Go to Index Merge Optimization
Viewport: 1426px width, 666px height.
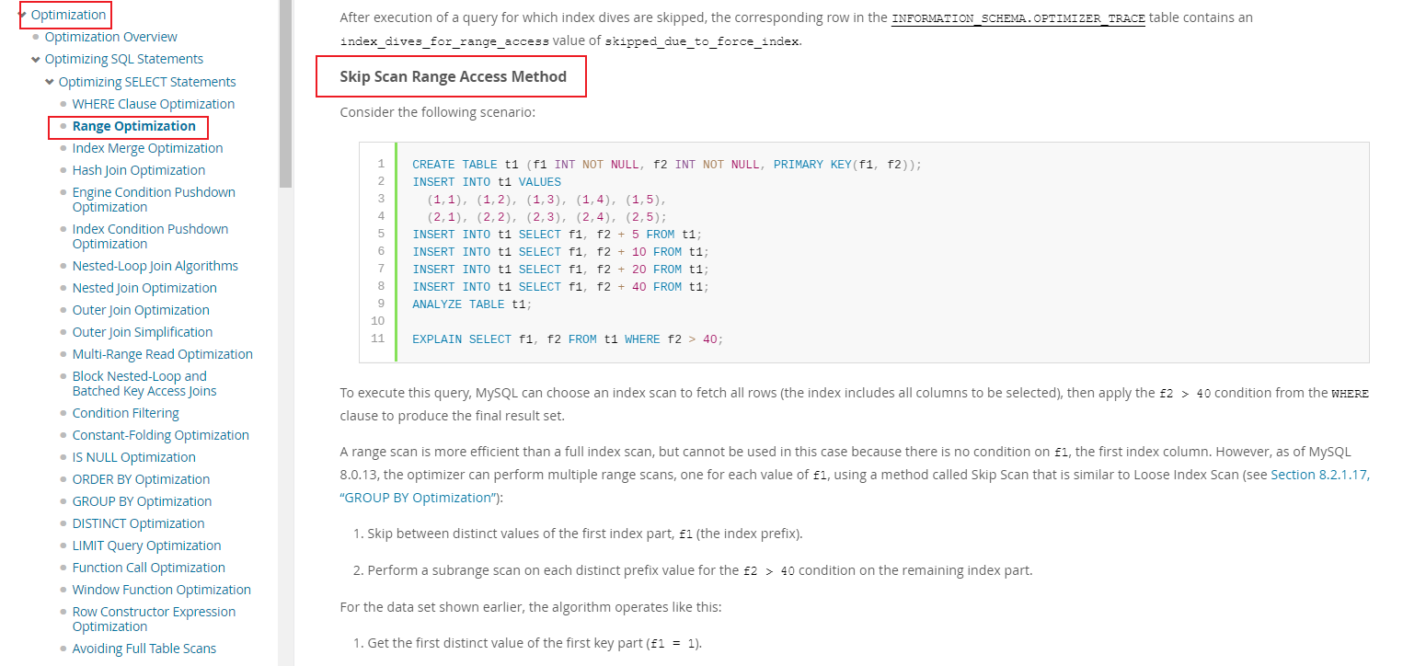pos(147,148)
